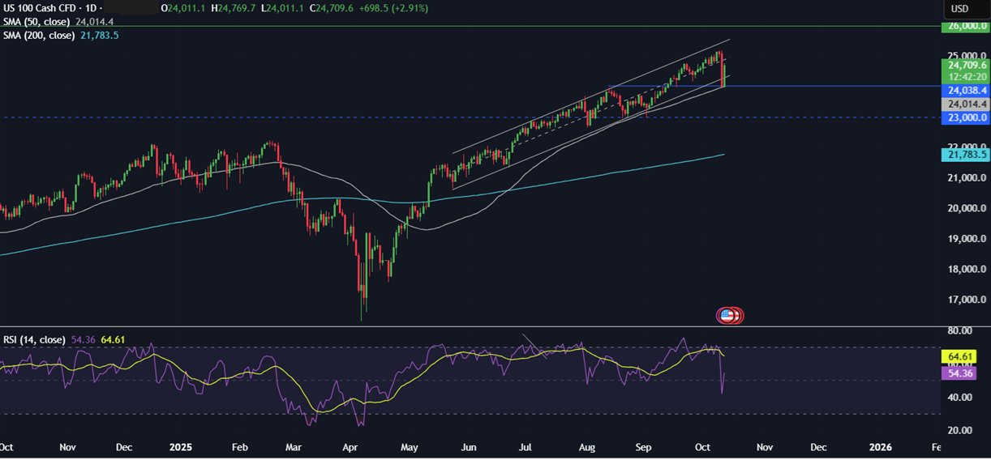The image size is (991, 460).
Task: Click the 2026 label on the time axis
Action: click(880, 447)
